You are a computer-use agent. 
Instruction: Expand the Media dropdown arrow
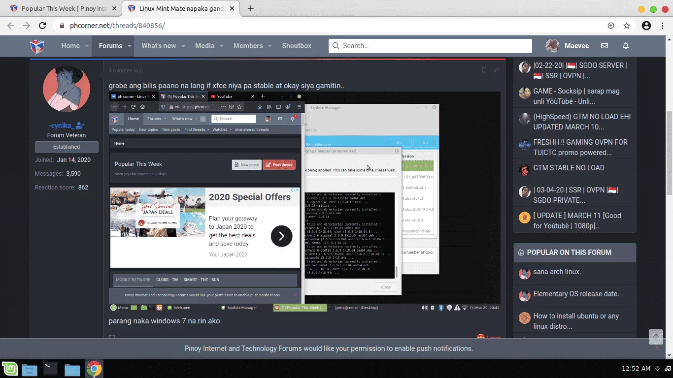tap(221, 46)
